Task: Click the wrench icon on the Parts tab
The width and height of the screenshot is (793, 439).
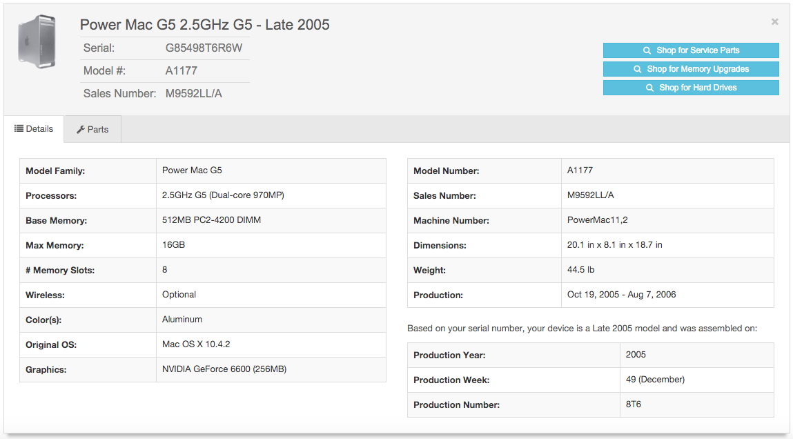Action: click(81, 130)
